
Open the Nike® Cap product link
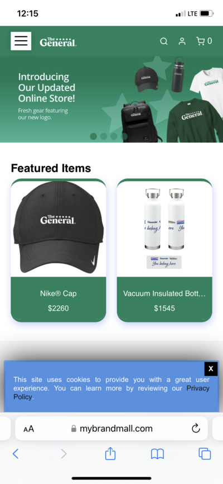[58, 293]
